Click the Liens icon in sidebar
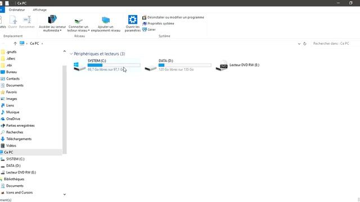This screenshot has height=202, width=360. coord(3,105)
